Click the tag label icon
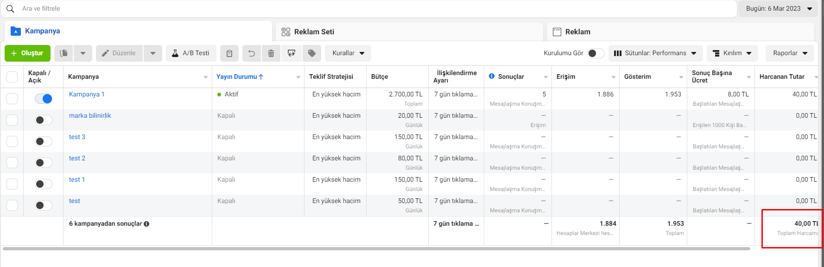 click(x=312, y=53)
